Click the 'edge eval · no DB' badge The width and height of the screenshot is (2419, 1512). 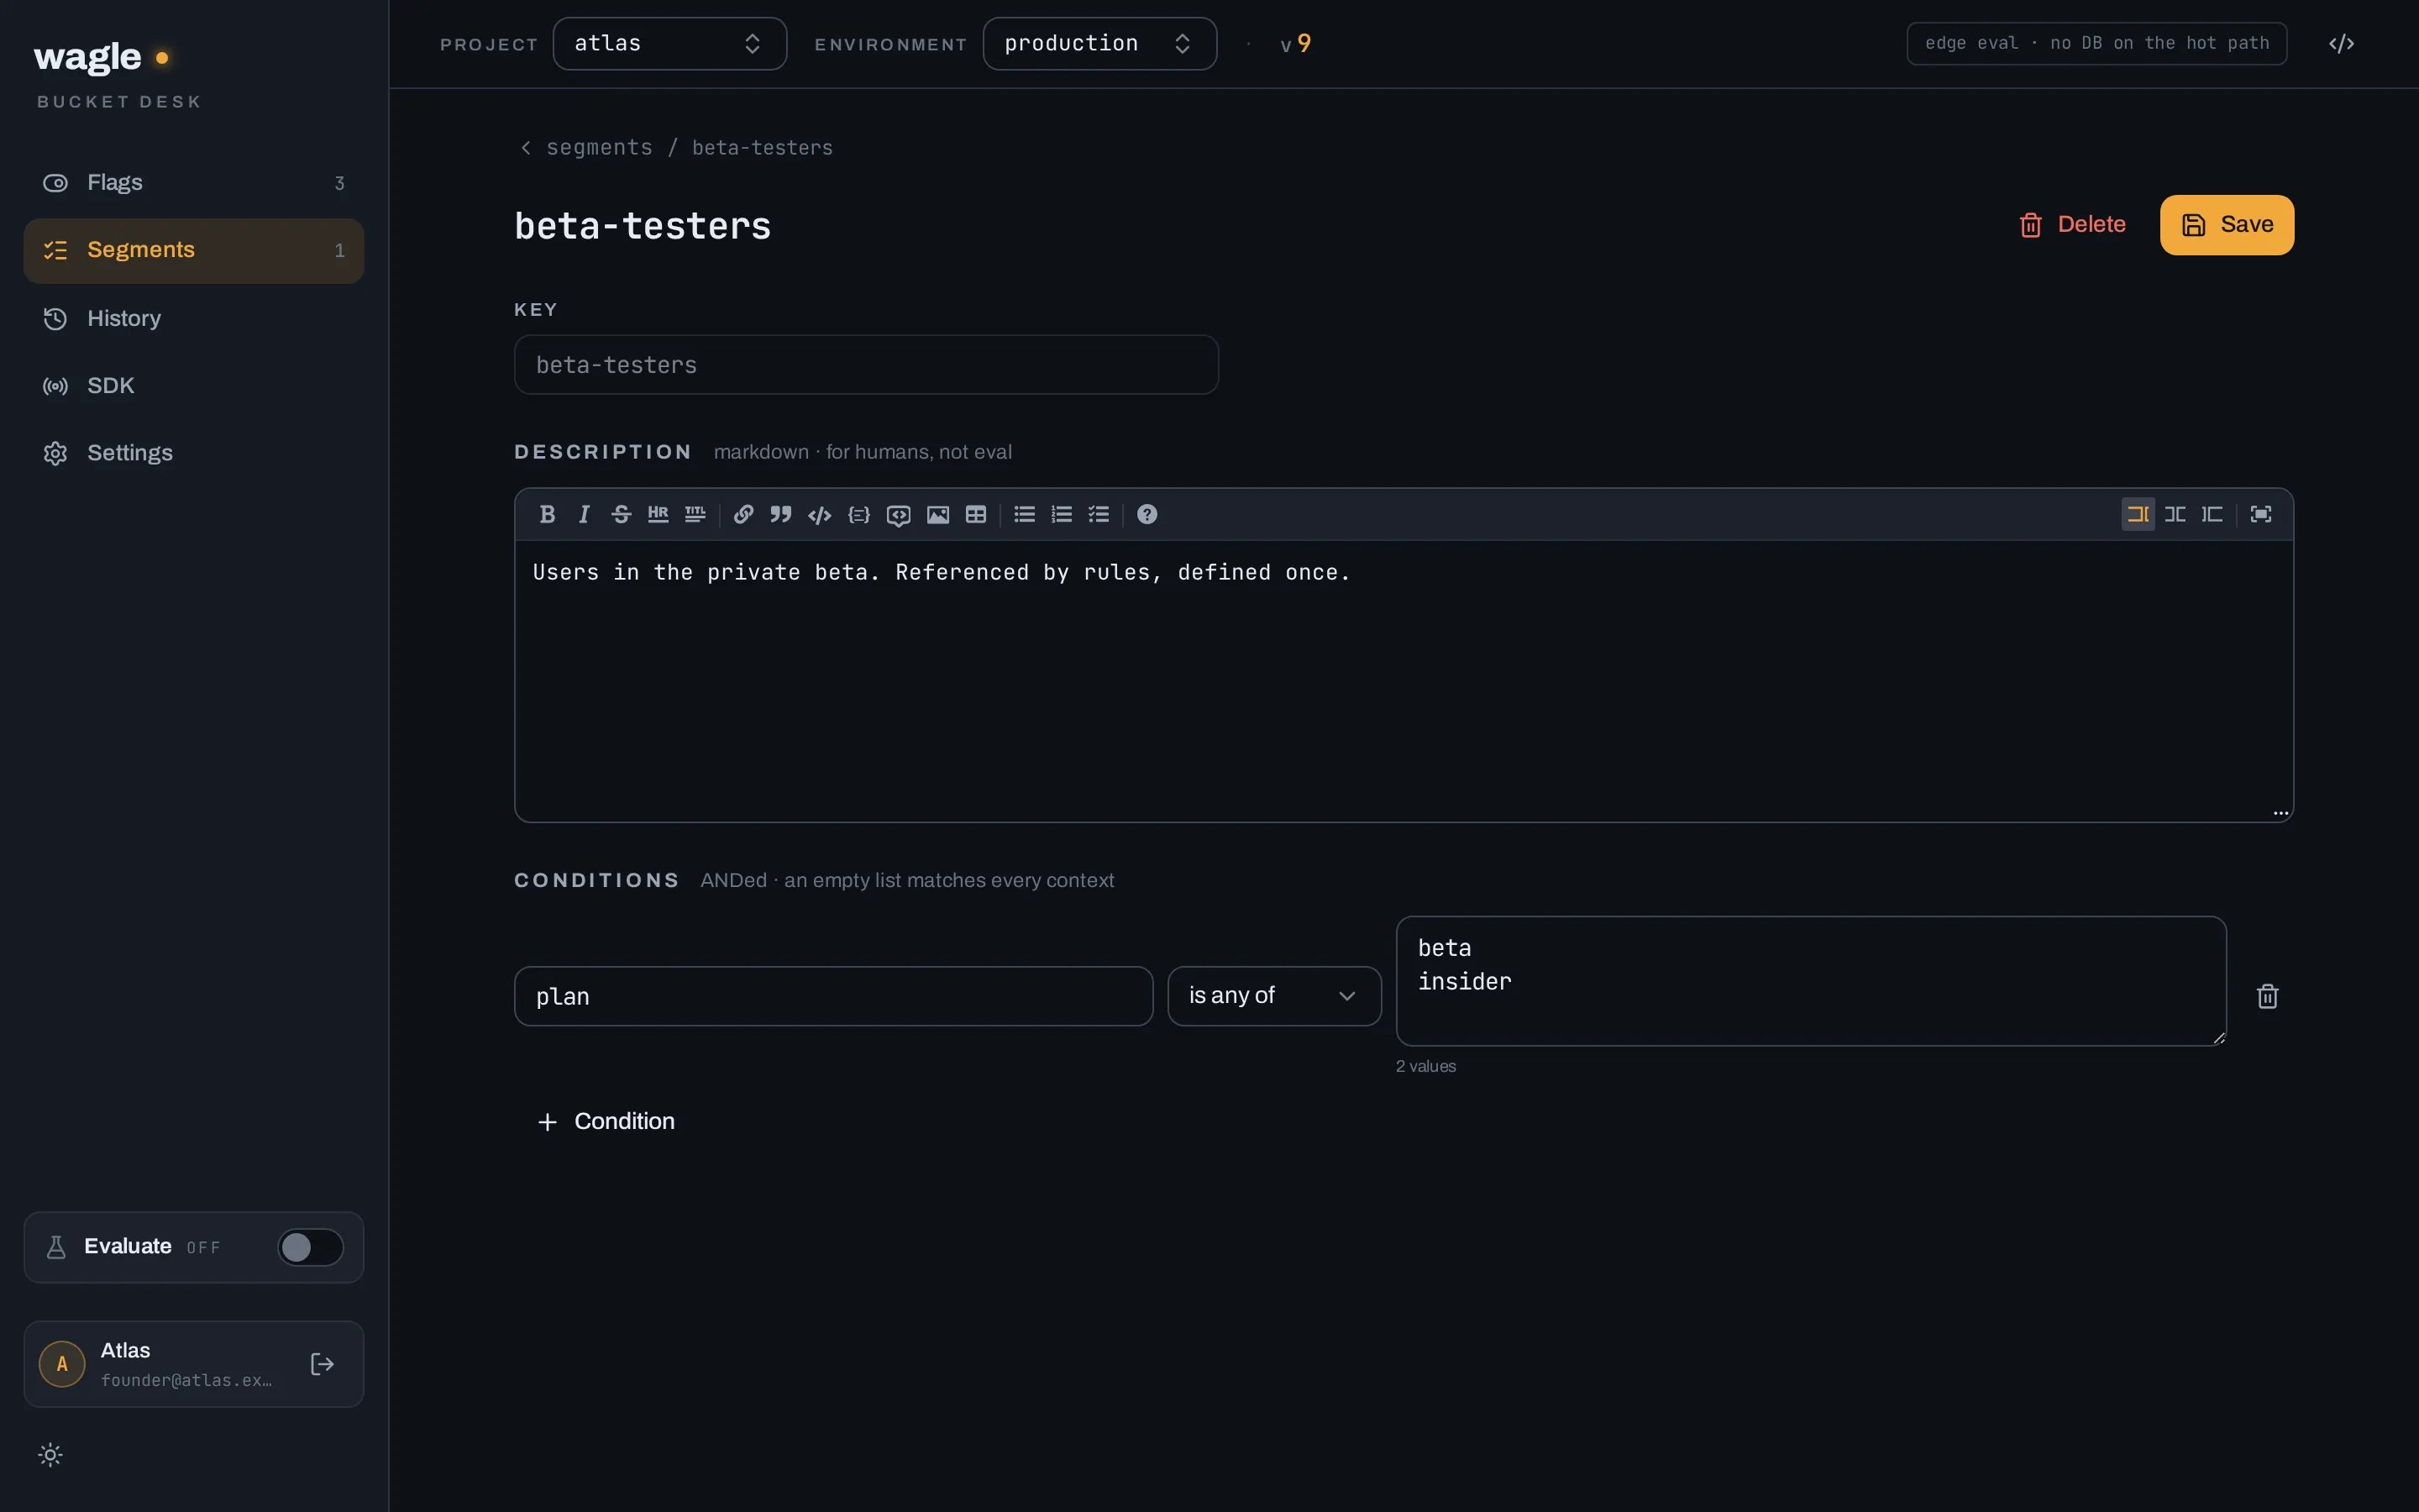click(x=2096, y=43)
